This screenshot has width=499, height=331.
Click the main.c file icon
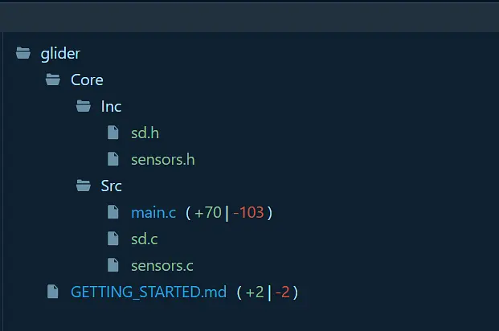tap(113, 213)
